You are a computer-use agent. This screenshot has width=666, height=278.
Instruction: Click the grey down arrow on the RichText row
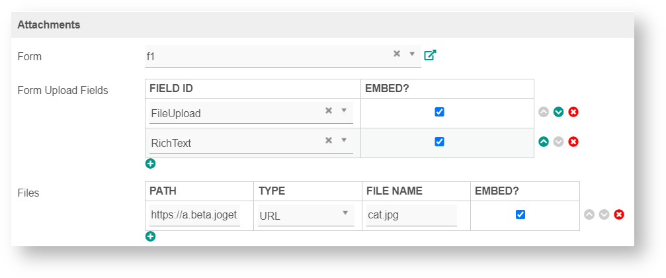pos(558,141)
